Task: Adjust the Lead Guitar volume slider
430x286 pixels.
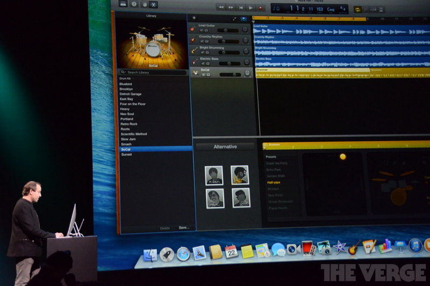Action: pos(227,31)
